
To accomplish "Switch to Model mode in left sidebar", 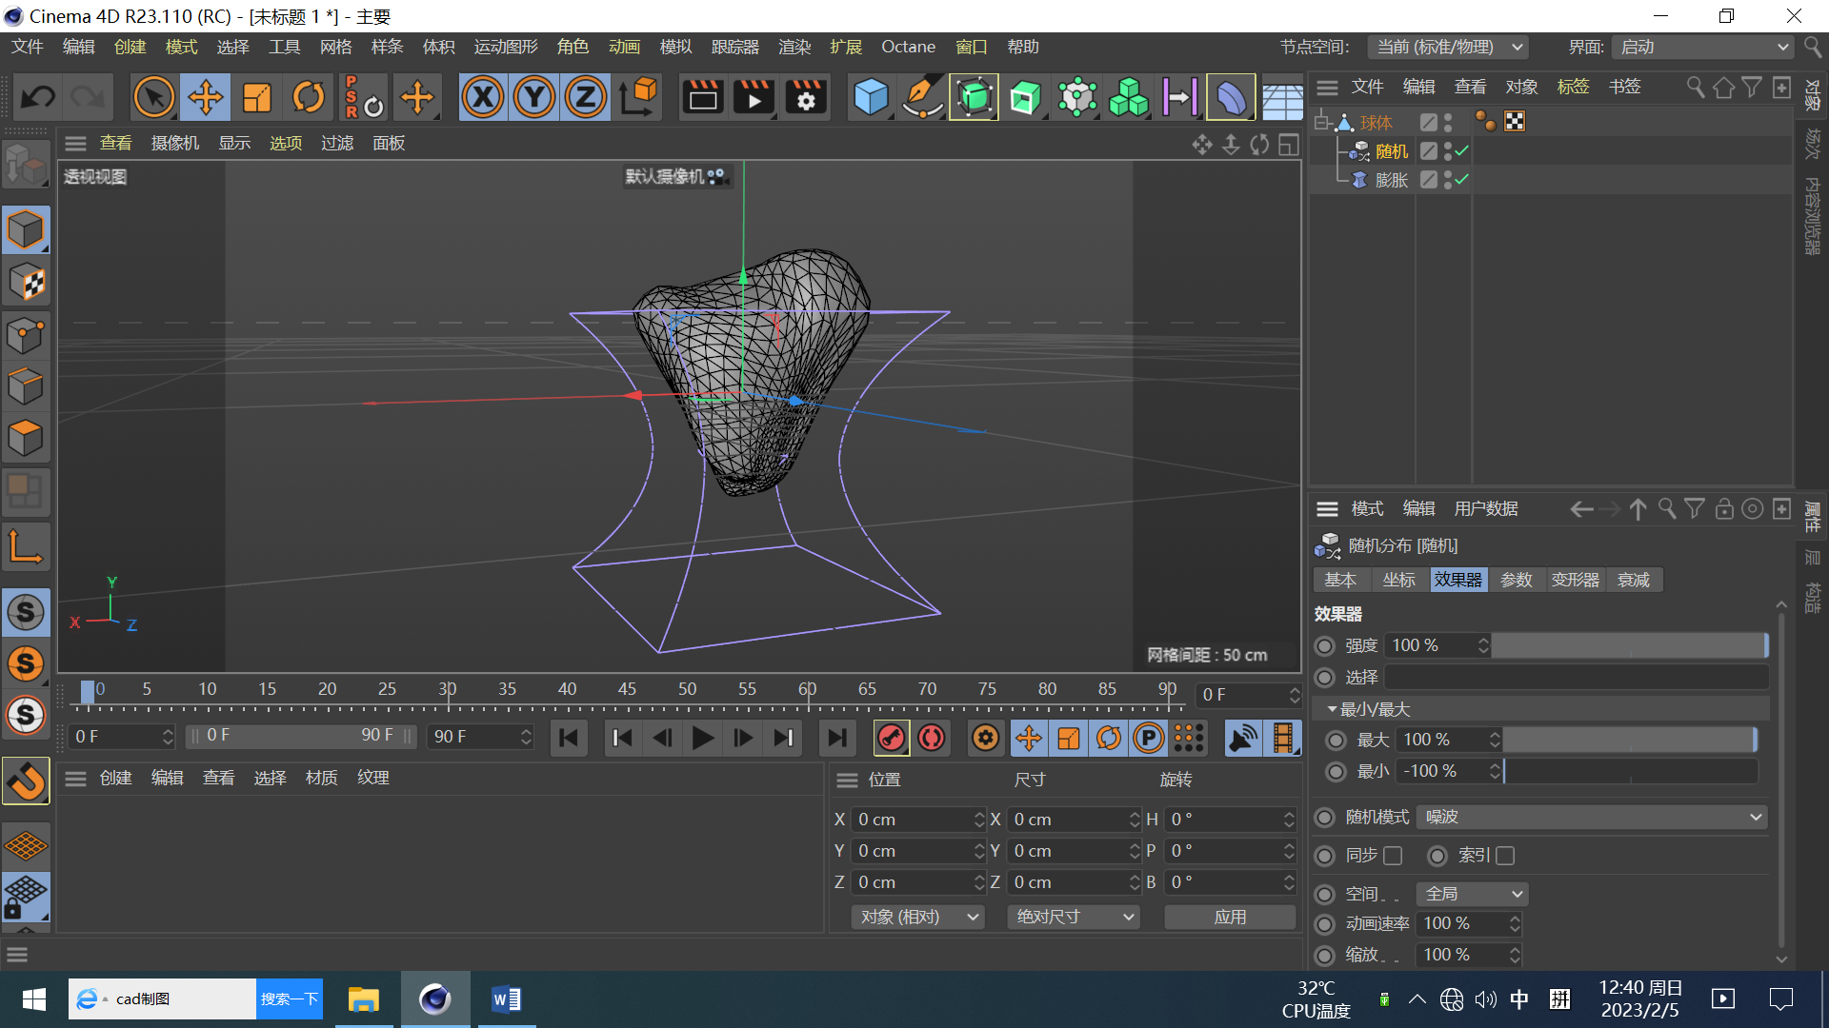I will pos(26,230).
